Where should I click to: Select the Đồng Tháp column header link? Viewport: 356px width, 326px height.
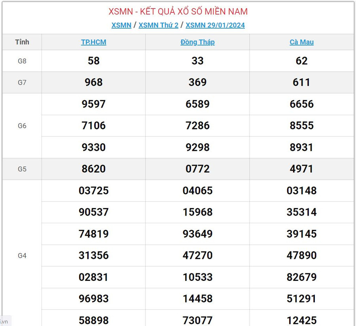pyautogui.click(x=197, y=42)
